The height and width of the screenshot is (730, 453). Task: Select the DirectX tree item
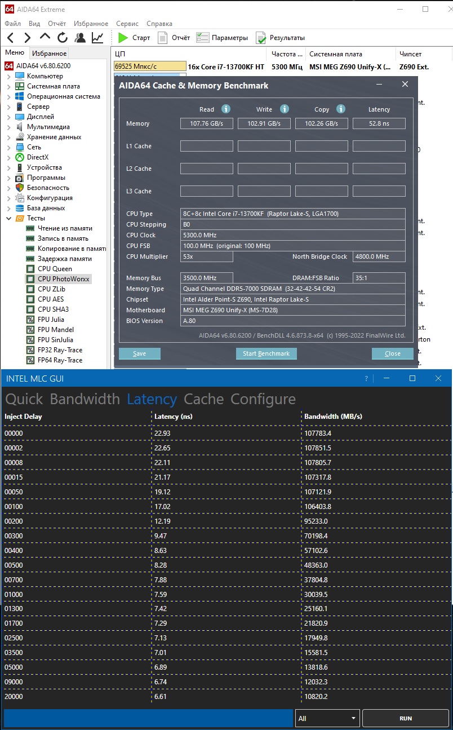[x=38, y=157]
